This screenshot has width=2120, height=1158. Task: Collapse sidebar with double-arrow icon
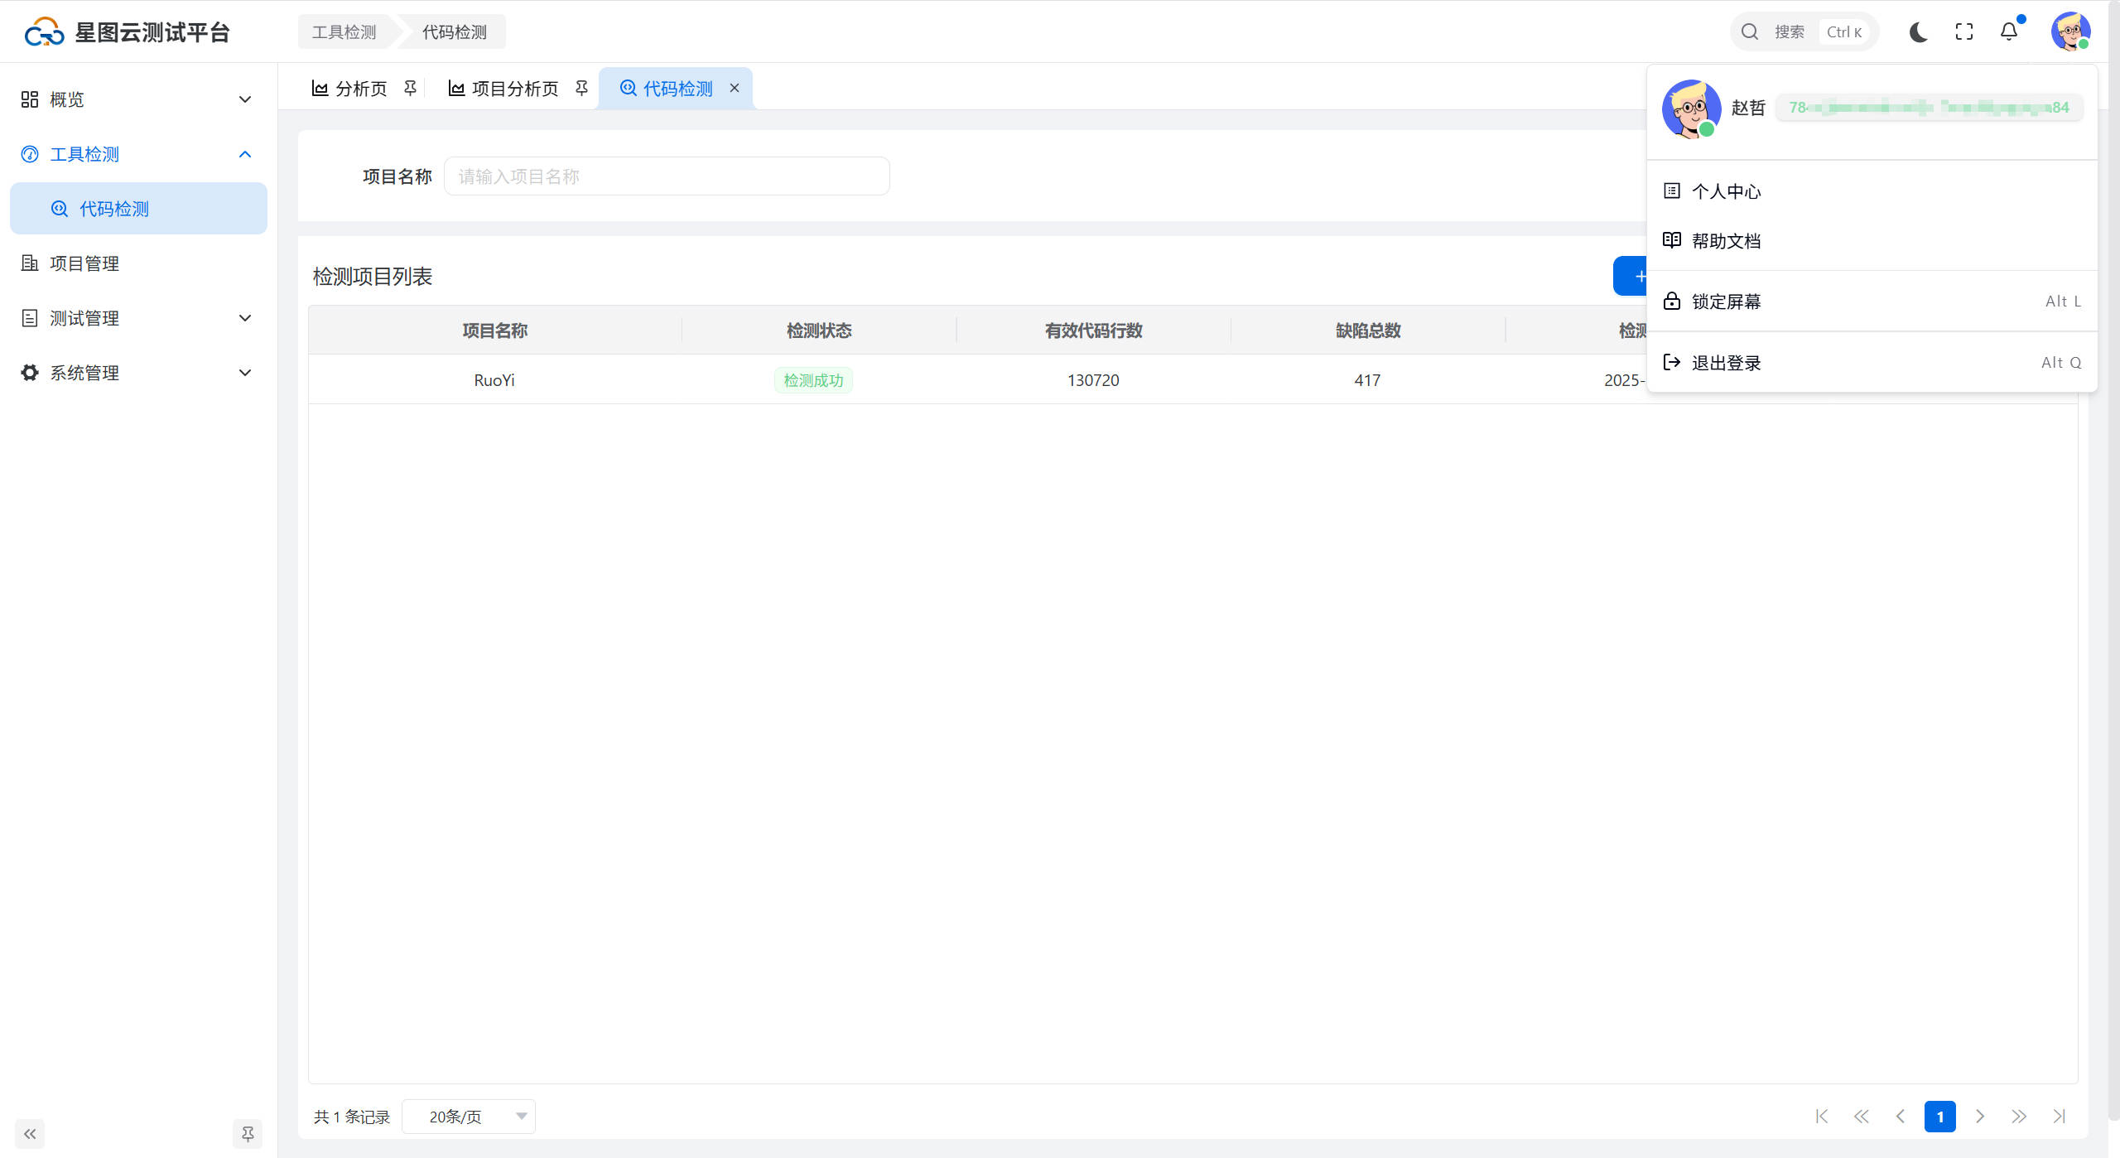[x=30, y=1134]
